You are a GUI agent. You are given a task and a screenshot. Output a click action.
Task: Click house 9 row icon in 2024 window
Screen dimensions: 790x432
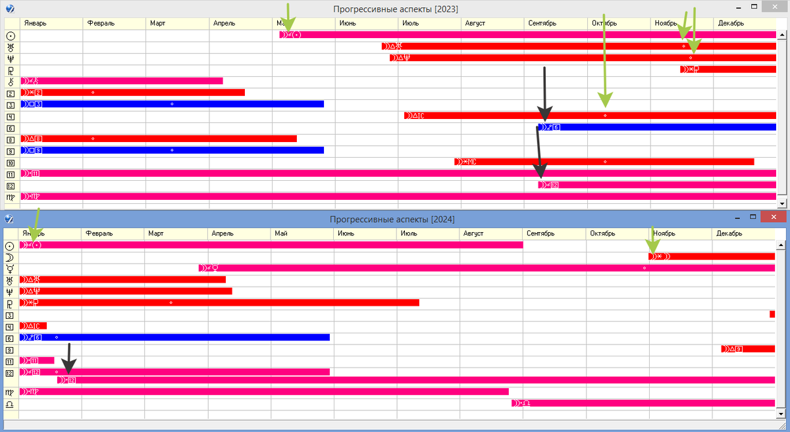pos(10,349)
